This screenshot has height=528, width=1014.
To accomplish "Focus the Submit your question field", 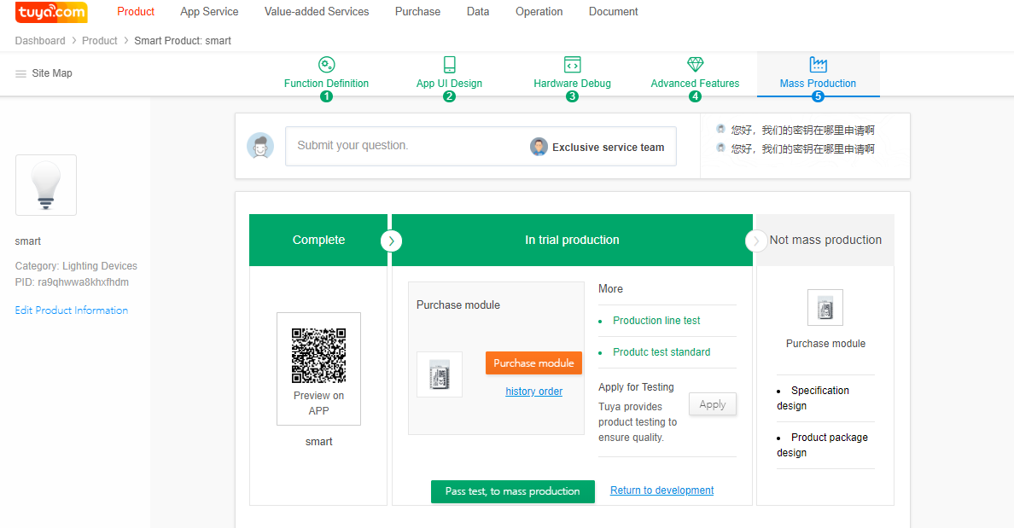I will point(401,146).
